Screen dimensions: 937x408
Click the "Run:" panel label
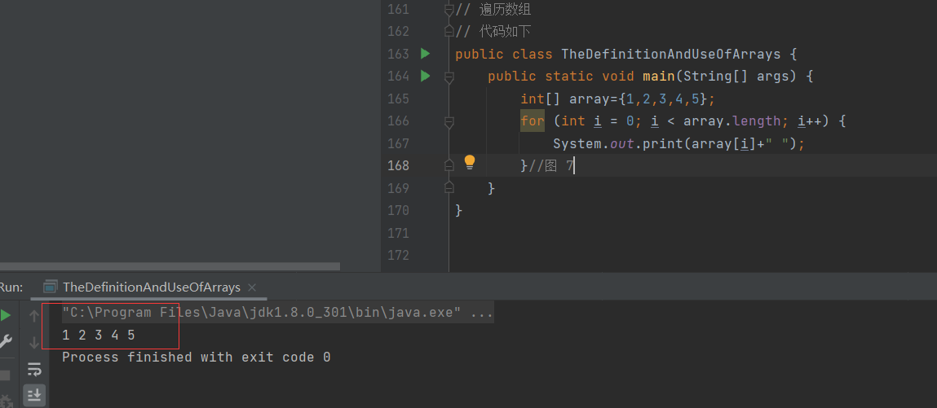coord(11,287)
